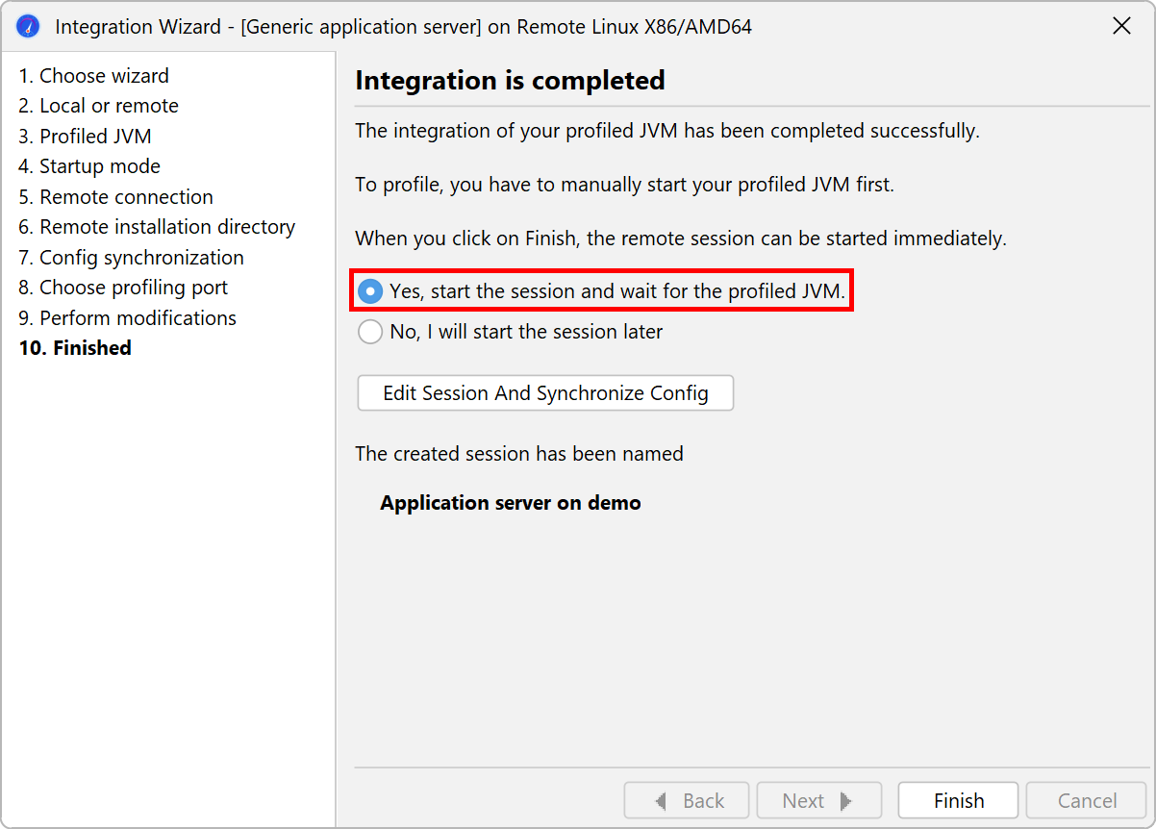Screen dimensions: 1156x829
Task: Select "Yes, start the session" radio option
Action: pyautogui.click(x=370, y=291)
